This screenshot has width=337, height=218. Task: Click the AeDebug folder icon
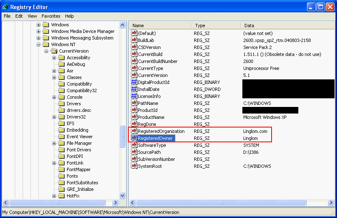point(62,64)
